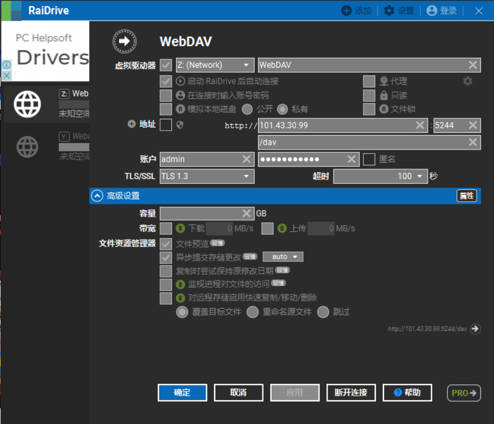
Task: Clear the admin account field
Action: [x=246, y=159]
